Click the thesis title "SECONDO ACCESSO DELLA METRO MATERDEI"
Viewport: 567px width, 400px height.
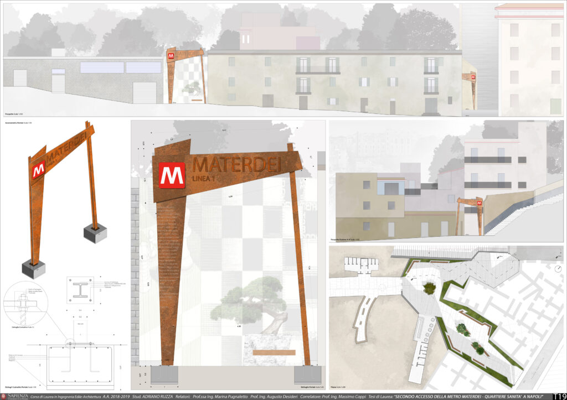[x=437, y=397]
